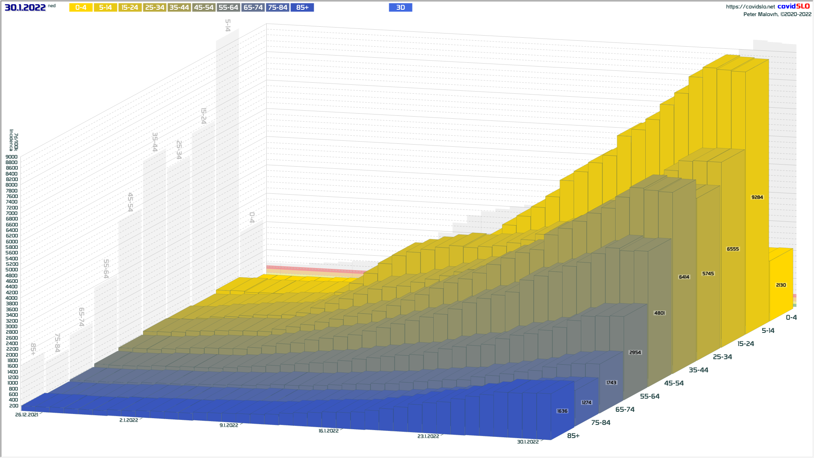This screenshot has height=458, width=814.
Task: Toggle the 75-84 legend button
Action: point(278,8)
